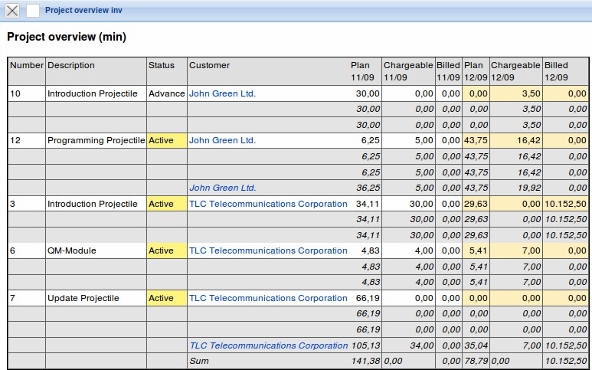Click the italic John Green Ltd. subtotal link
The image size is (592, 370).
(x=222, y=188)
